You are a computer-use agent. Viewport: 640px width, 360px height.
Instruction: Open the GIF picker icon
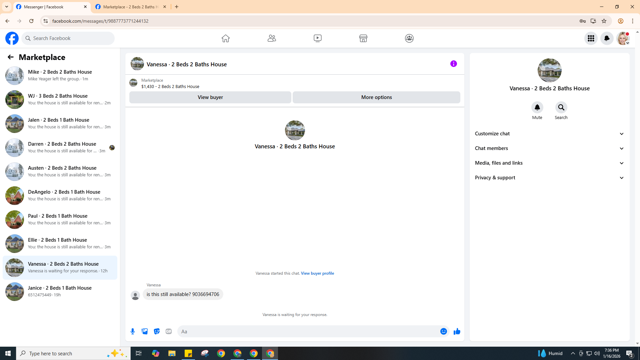pos(169,331)
